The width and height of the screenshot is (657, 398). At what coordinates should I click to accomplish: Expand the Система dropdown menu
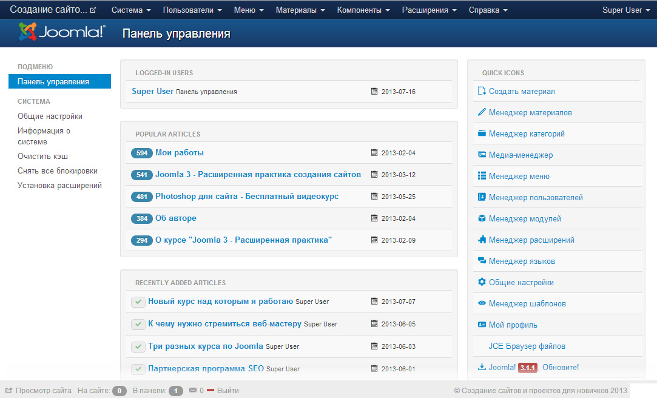[131, 10]
